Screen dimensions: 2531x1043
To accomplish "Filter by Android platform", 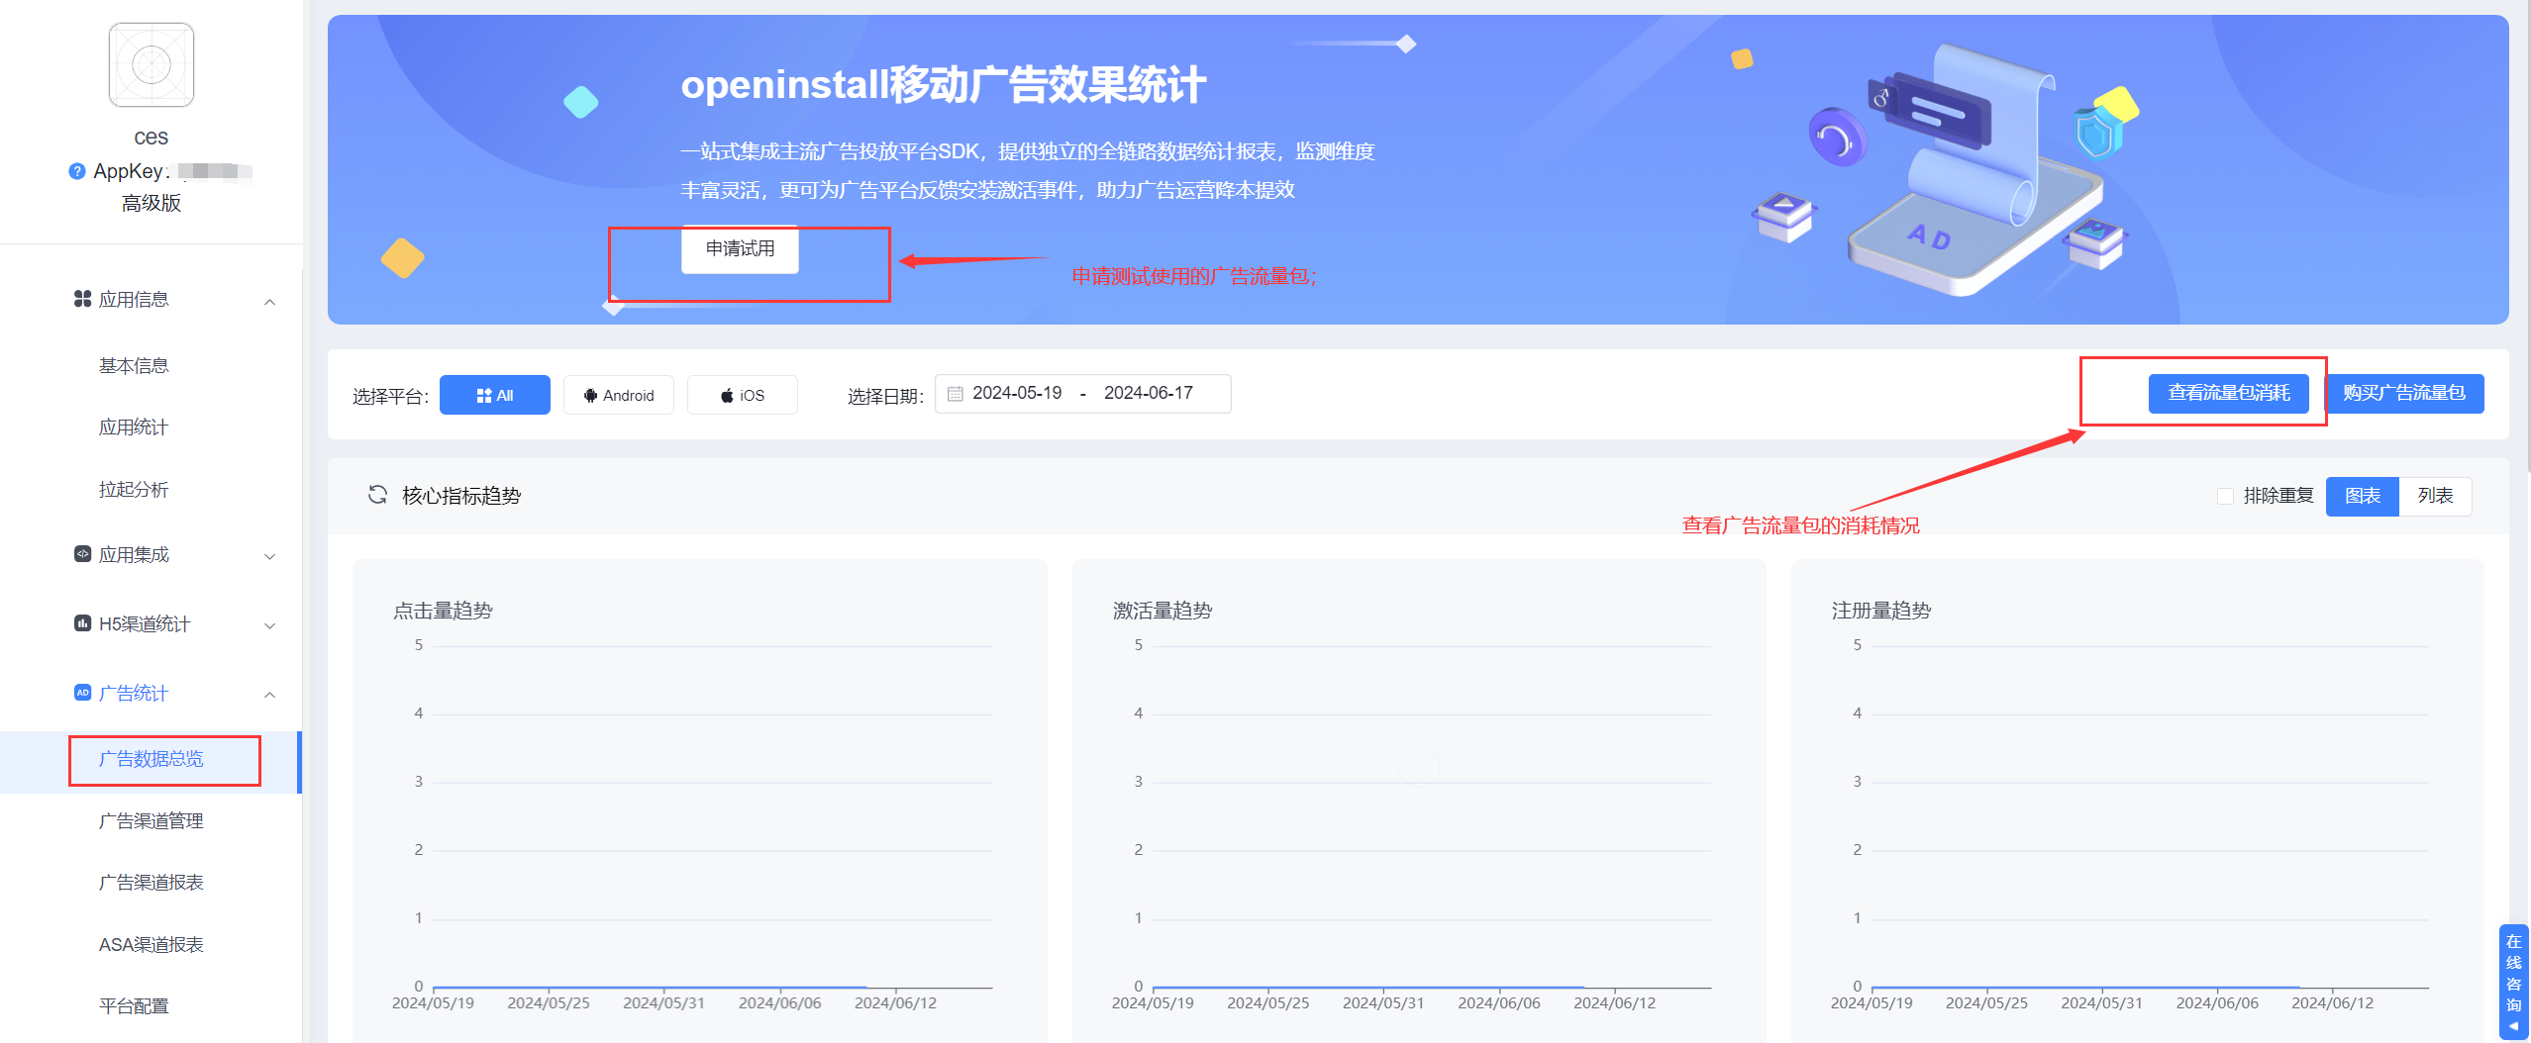I will [619, 395].
